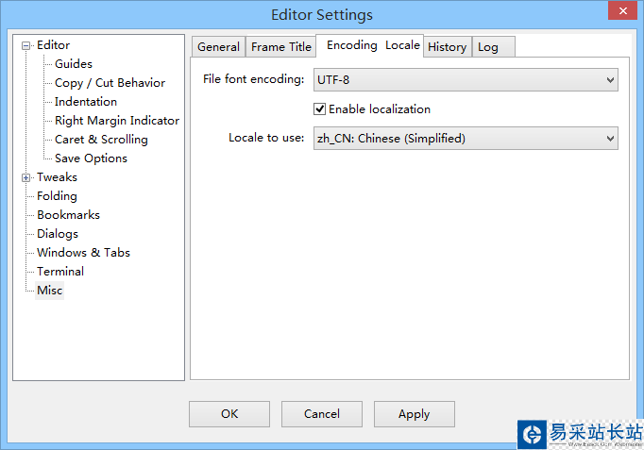Open Terminal settings in the tree
Screen dimensions: 644x450
pyautogui.click(x=60, y=272)
